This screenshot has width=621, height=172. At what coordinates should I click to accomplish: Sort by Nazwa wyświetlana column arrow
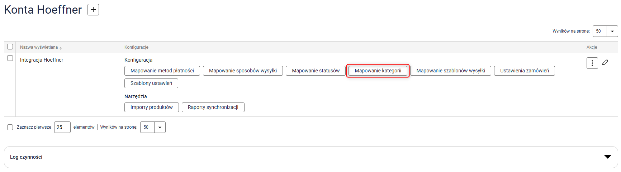tap(61, 48)
